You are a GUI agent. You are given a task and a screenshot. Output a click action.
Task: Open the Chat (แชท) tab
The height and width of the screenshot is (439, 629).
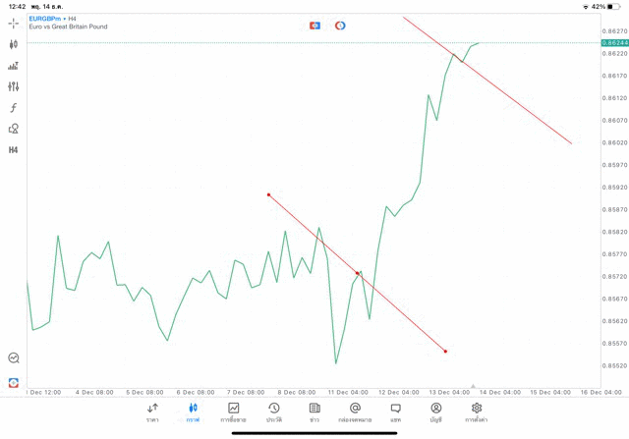395,412
